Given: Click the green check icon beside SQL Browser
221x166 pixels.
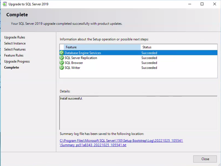Looking at the screenshot, I should tap(62, 63).
